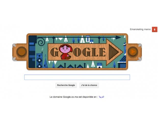Viewport: 158px width, 124px height.
Task: Click the J'ai de la chance button
Action: [89, 85]
